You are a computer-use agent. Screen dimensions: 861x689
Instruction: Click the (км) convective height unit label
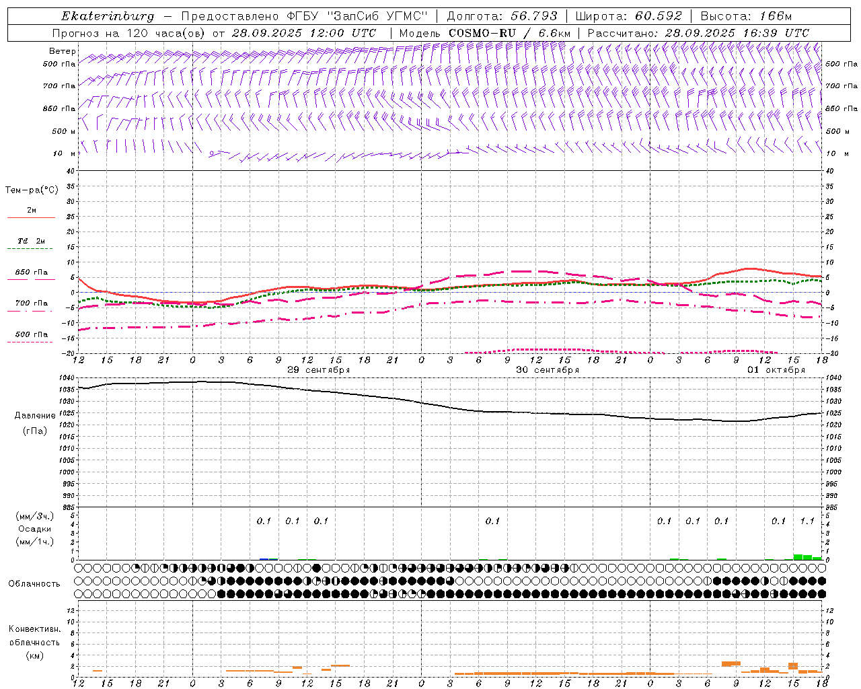tap(34, 655)
